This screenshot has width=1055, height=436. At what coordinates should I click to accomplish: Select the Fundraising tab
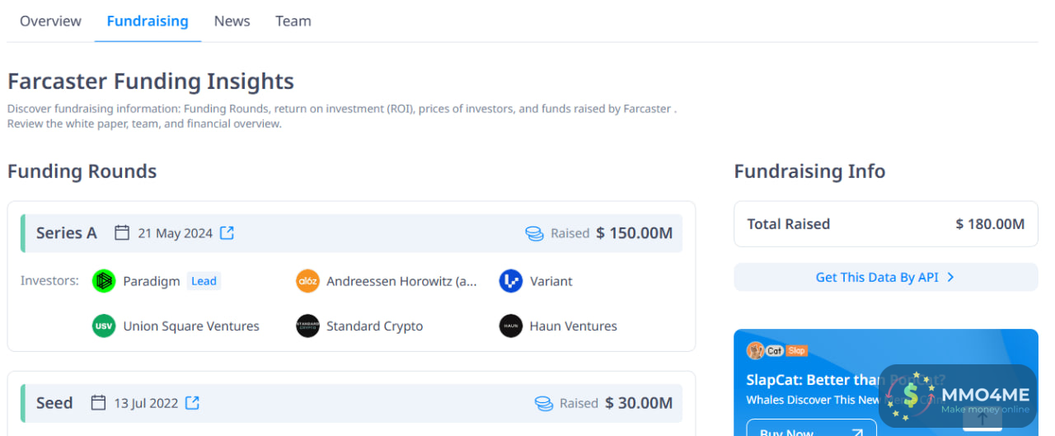[x=148, y=21]
